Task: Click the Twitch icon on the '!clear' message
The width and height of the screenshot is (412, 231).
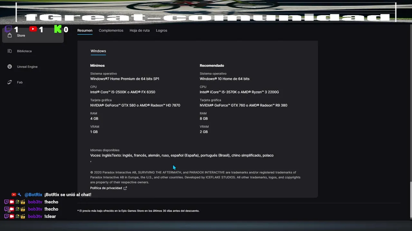Action: (x=6, y=217)
